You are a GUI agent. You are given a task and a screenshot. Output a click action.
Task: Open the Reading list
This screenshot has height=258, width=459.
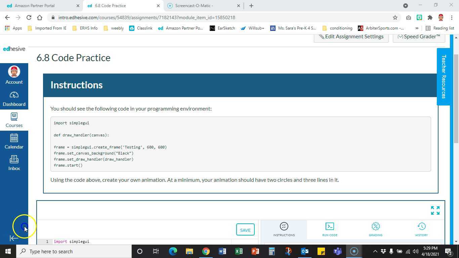click(x=440, y=28)
